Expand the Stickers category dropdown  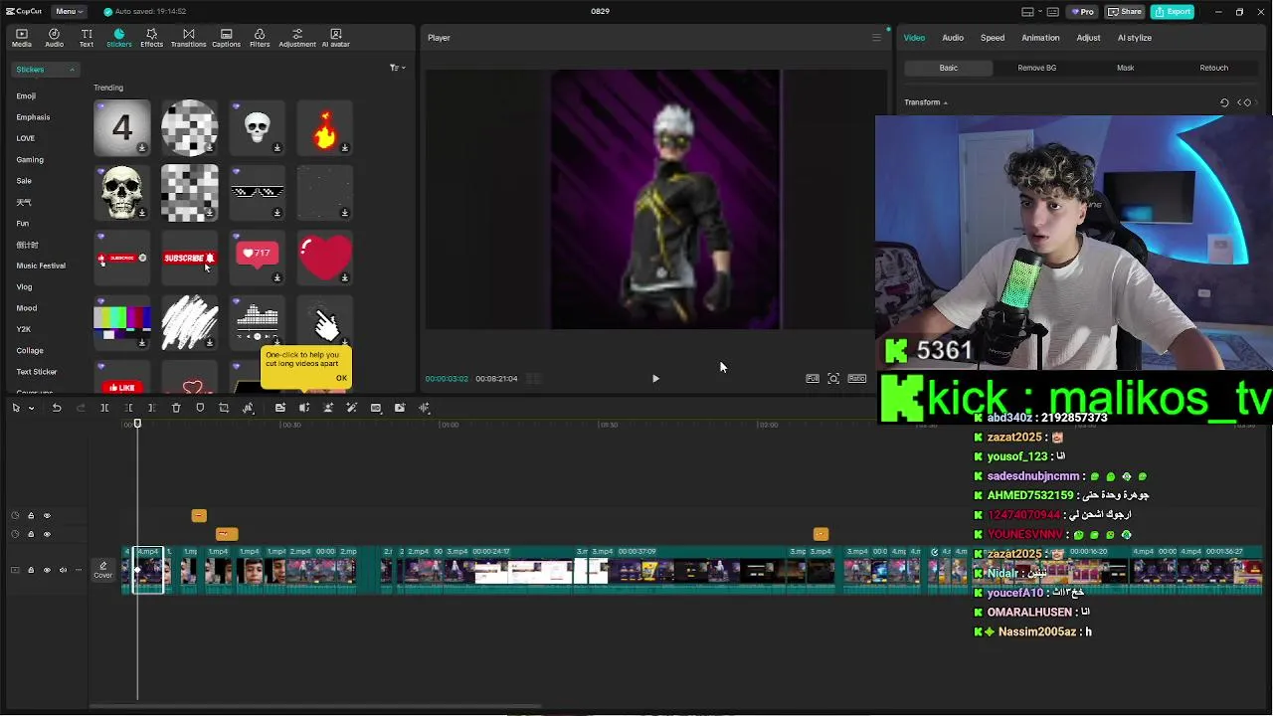click(46, 70)
